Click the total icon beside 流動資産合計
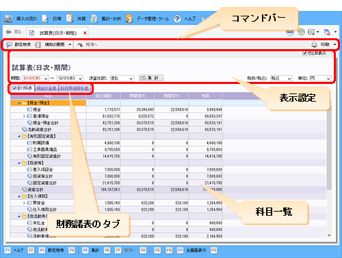342x258 pixels. (25, 130)
